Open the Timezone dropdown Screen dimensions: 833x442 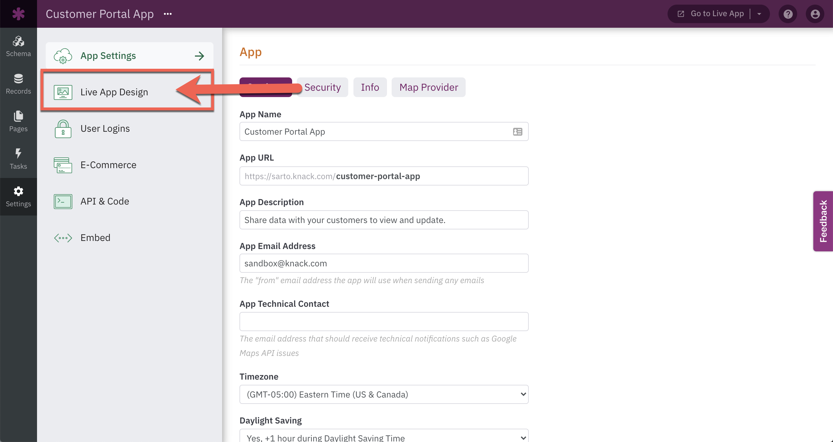384,394
